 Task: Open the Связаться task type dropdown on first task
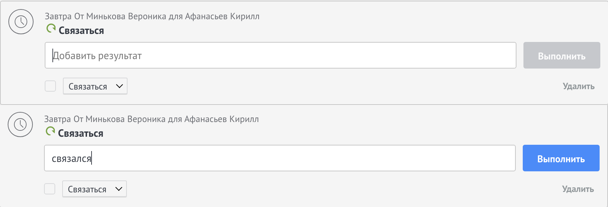[x=95, y=86]
